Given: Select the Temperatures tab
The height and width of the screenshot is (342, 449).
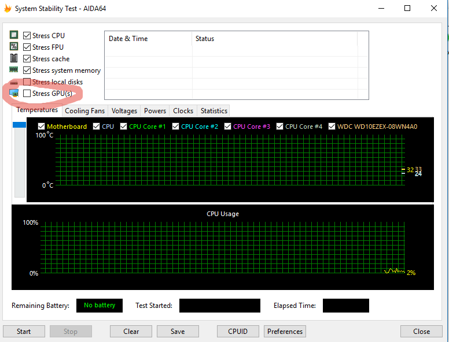Looking at the screenshot, I should point(37,110).
